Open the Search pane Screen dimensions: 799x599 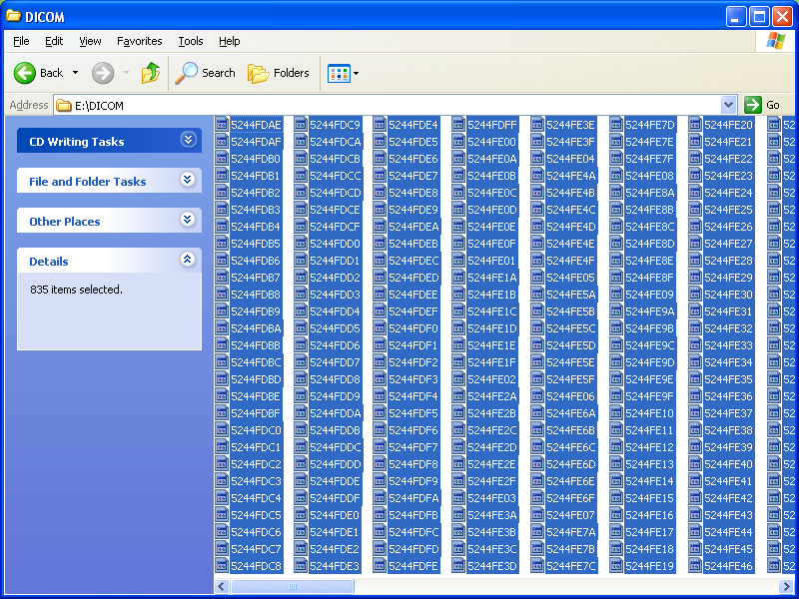205,73
